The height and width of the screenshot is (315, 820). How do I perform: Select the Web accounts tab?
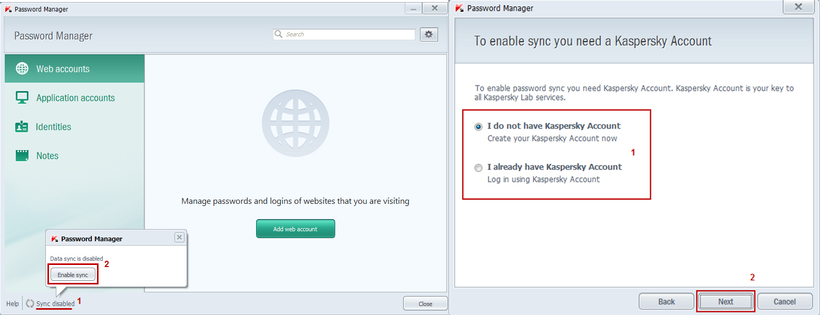tap(74, 68)
